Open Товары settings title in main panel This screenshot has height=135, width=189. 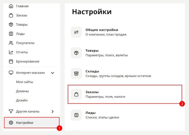[92, 51]
